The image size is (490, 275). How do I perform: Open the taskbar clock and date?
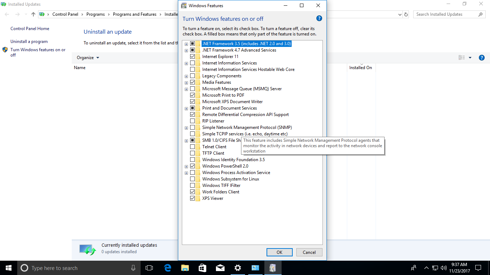click(459, 268)
